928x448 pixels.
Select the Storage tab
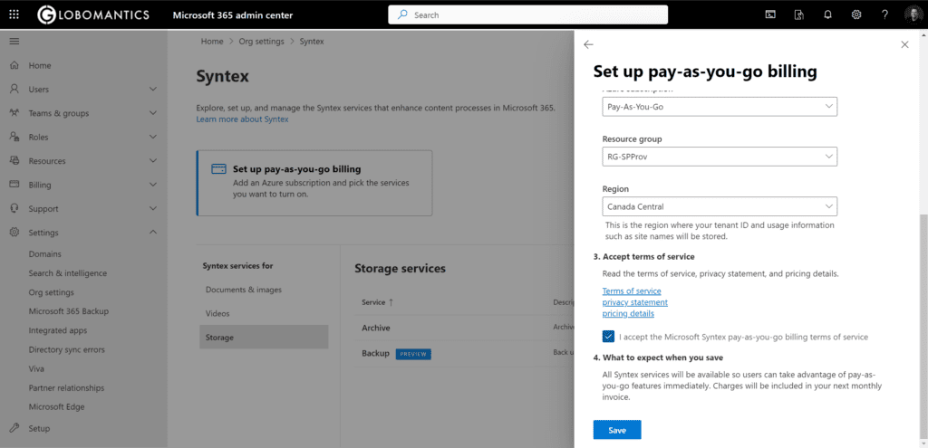coord(264,337)
